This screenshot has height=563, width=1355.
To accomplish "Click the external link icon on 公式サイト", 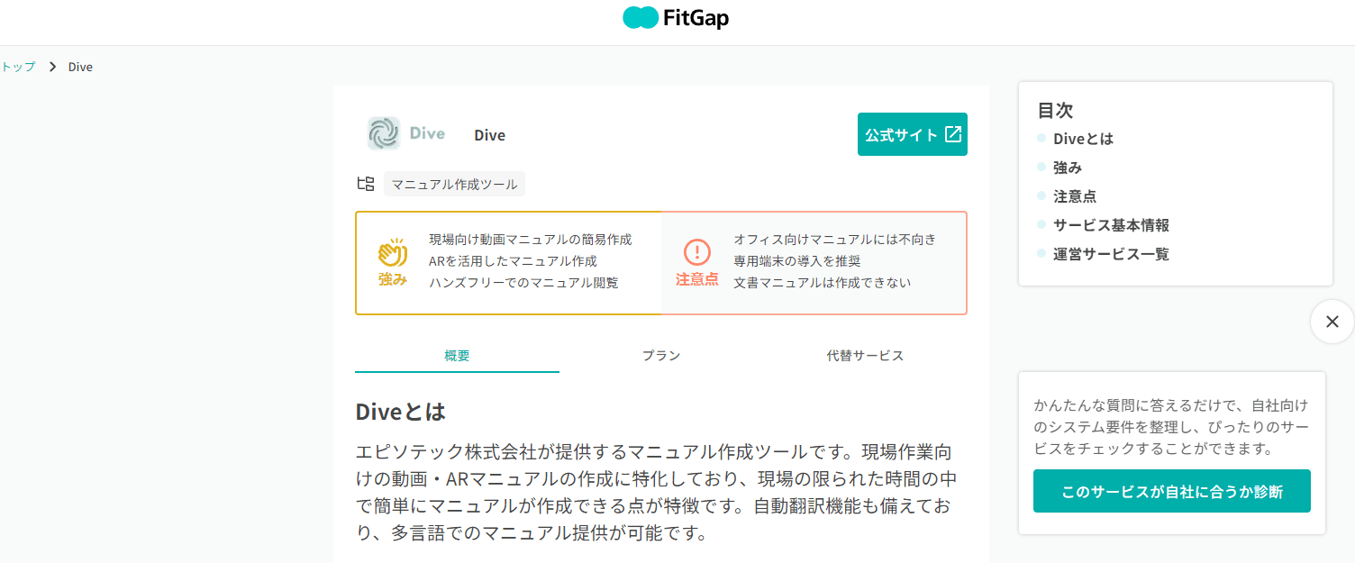I will (953, 134).
